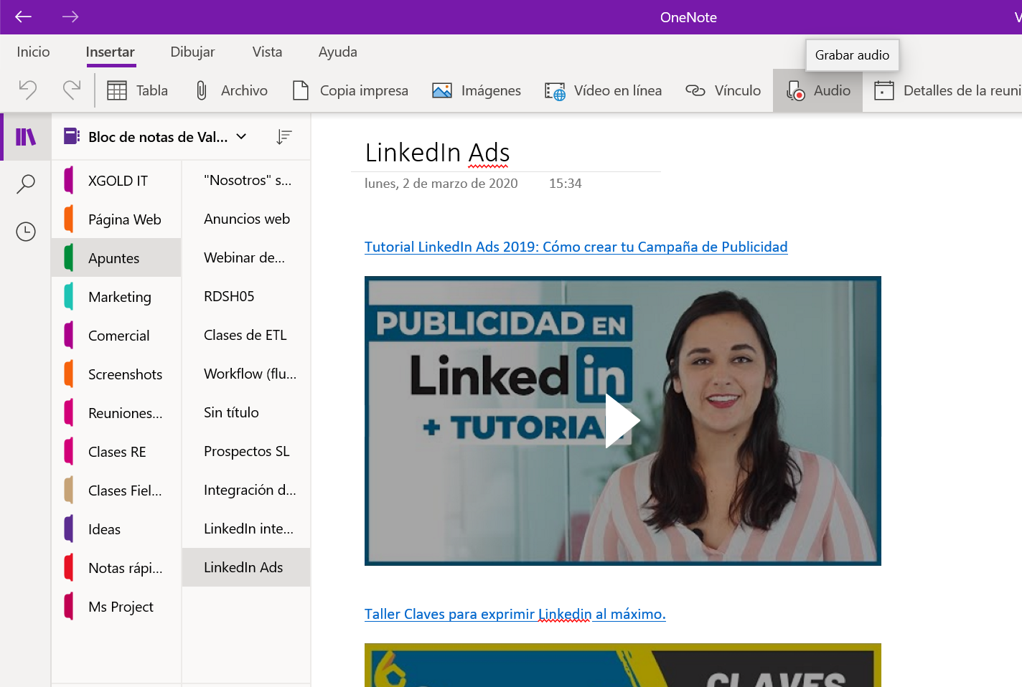This screenshot has height=687, width=1022.
Task: Open the LinkedIn inte... page
Action: coord(246,529)
